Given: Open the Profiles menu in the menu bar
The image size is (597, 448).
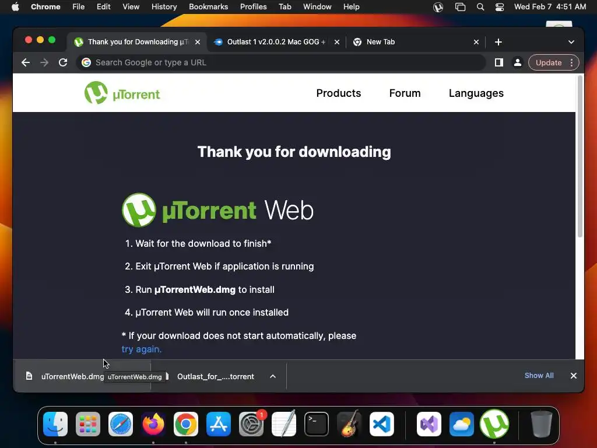Looking at the screenshot, I should 253,6.
